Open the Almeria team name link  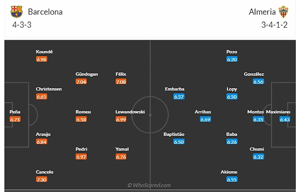(x=262, y=12)
